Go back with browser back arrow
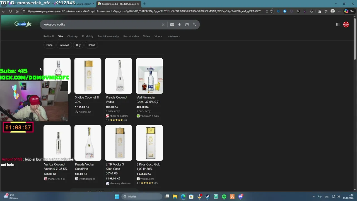 coord(4,11)
